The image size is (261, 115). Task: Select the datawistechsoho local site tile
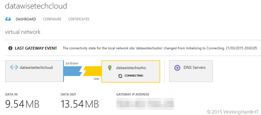coord(131,71)
